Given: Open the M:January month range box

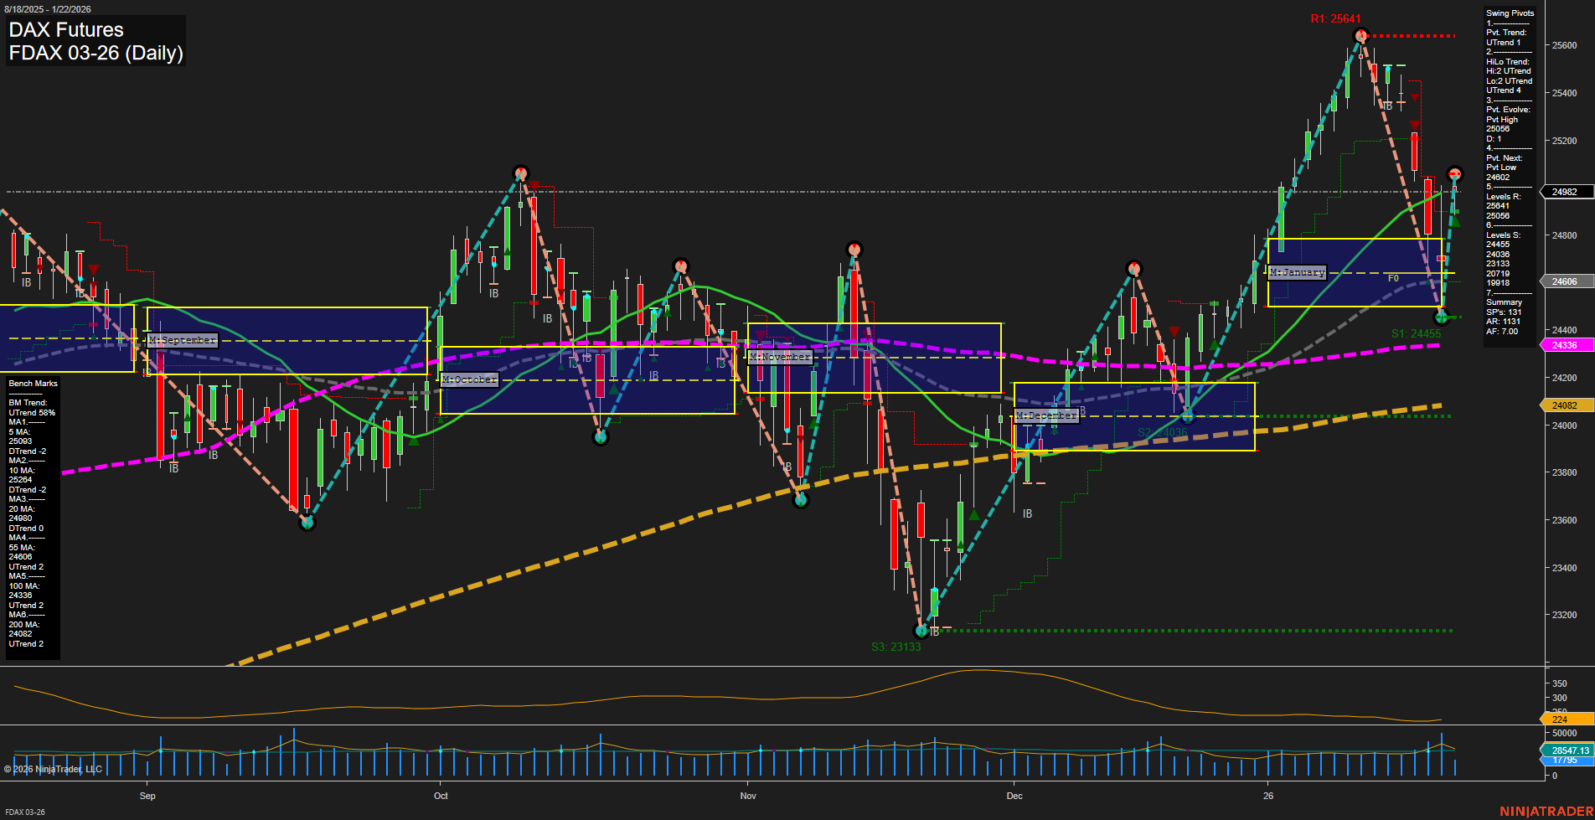Looking at the screenshot, I should [x=1297, y=271].
